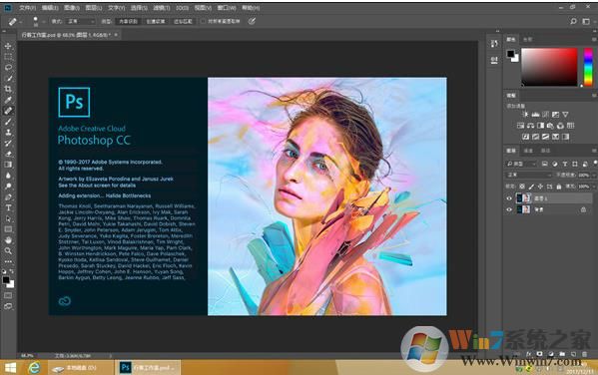The image size is (598, 375).
Task: Open the Edit Toolbar three-dots button
Action: (8, 262)
